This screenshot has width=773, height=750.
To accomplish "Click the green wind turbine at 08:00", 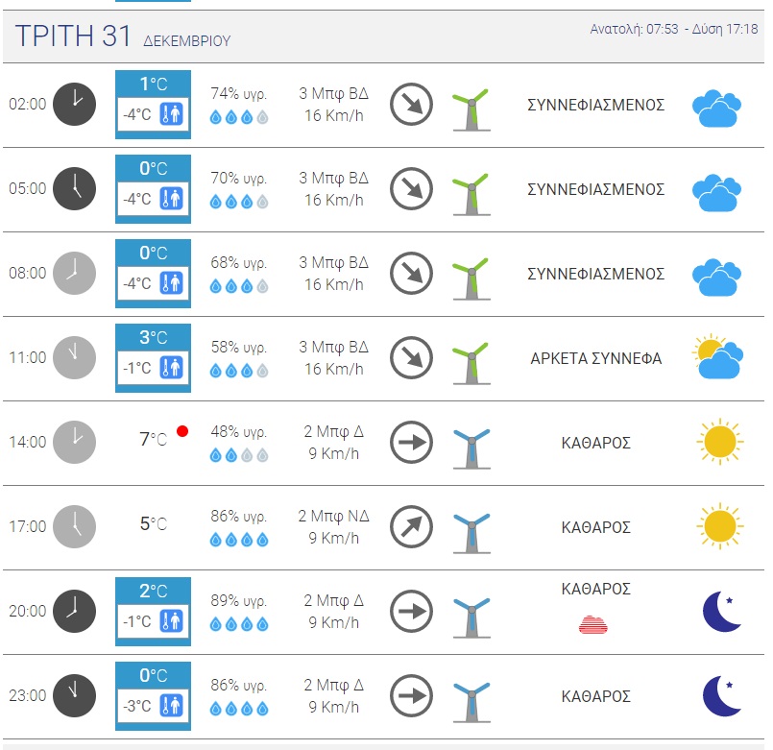I will (x=471, y=278).
